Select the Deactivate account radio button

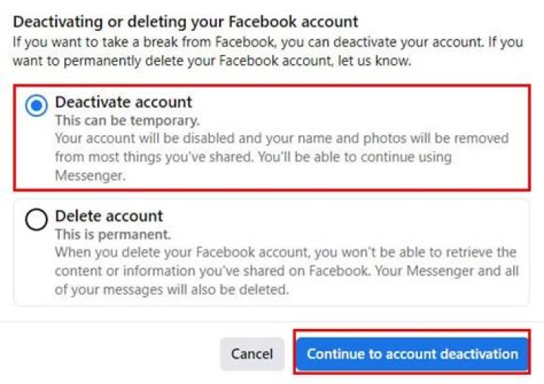tap(36, 106)
